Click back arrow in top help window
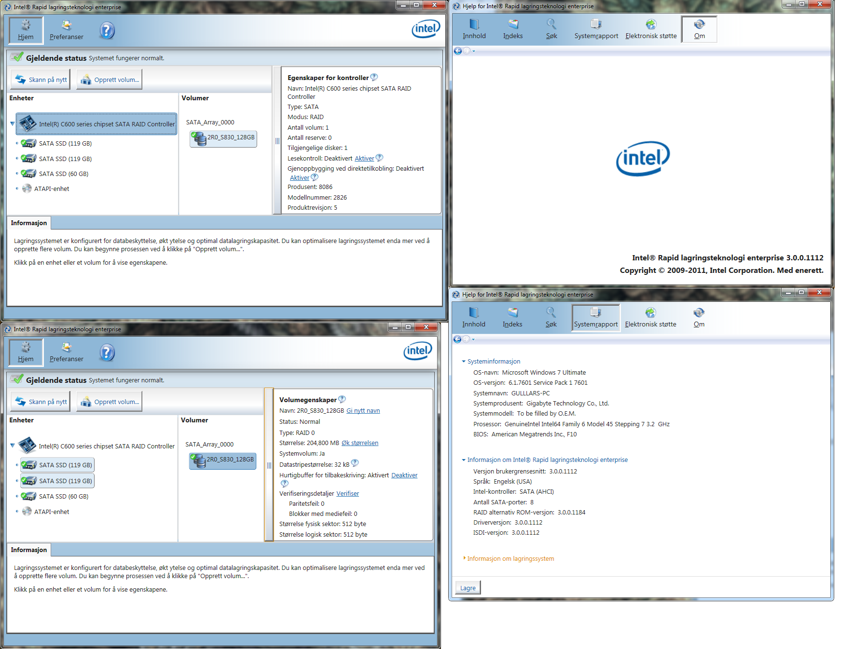 tap(458, 51)
